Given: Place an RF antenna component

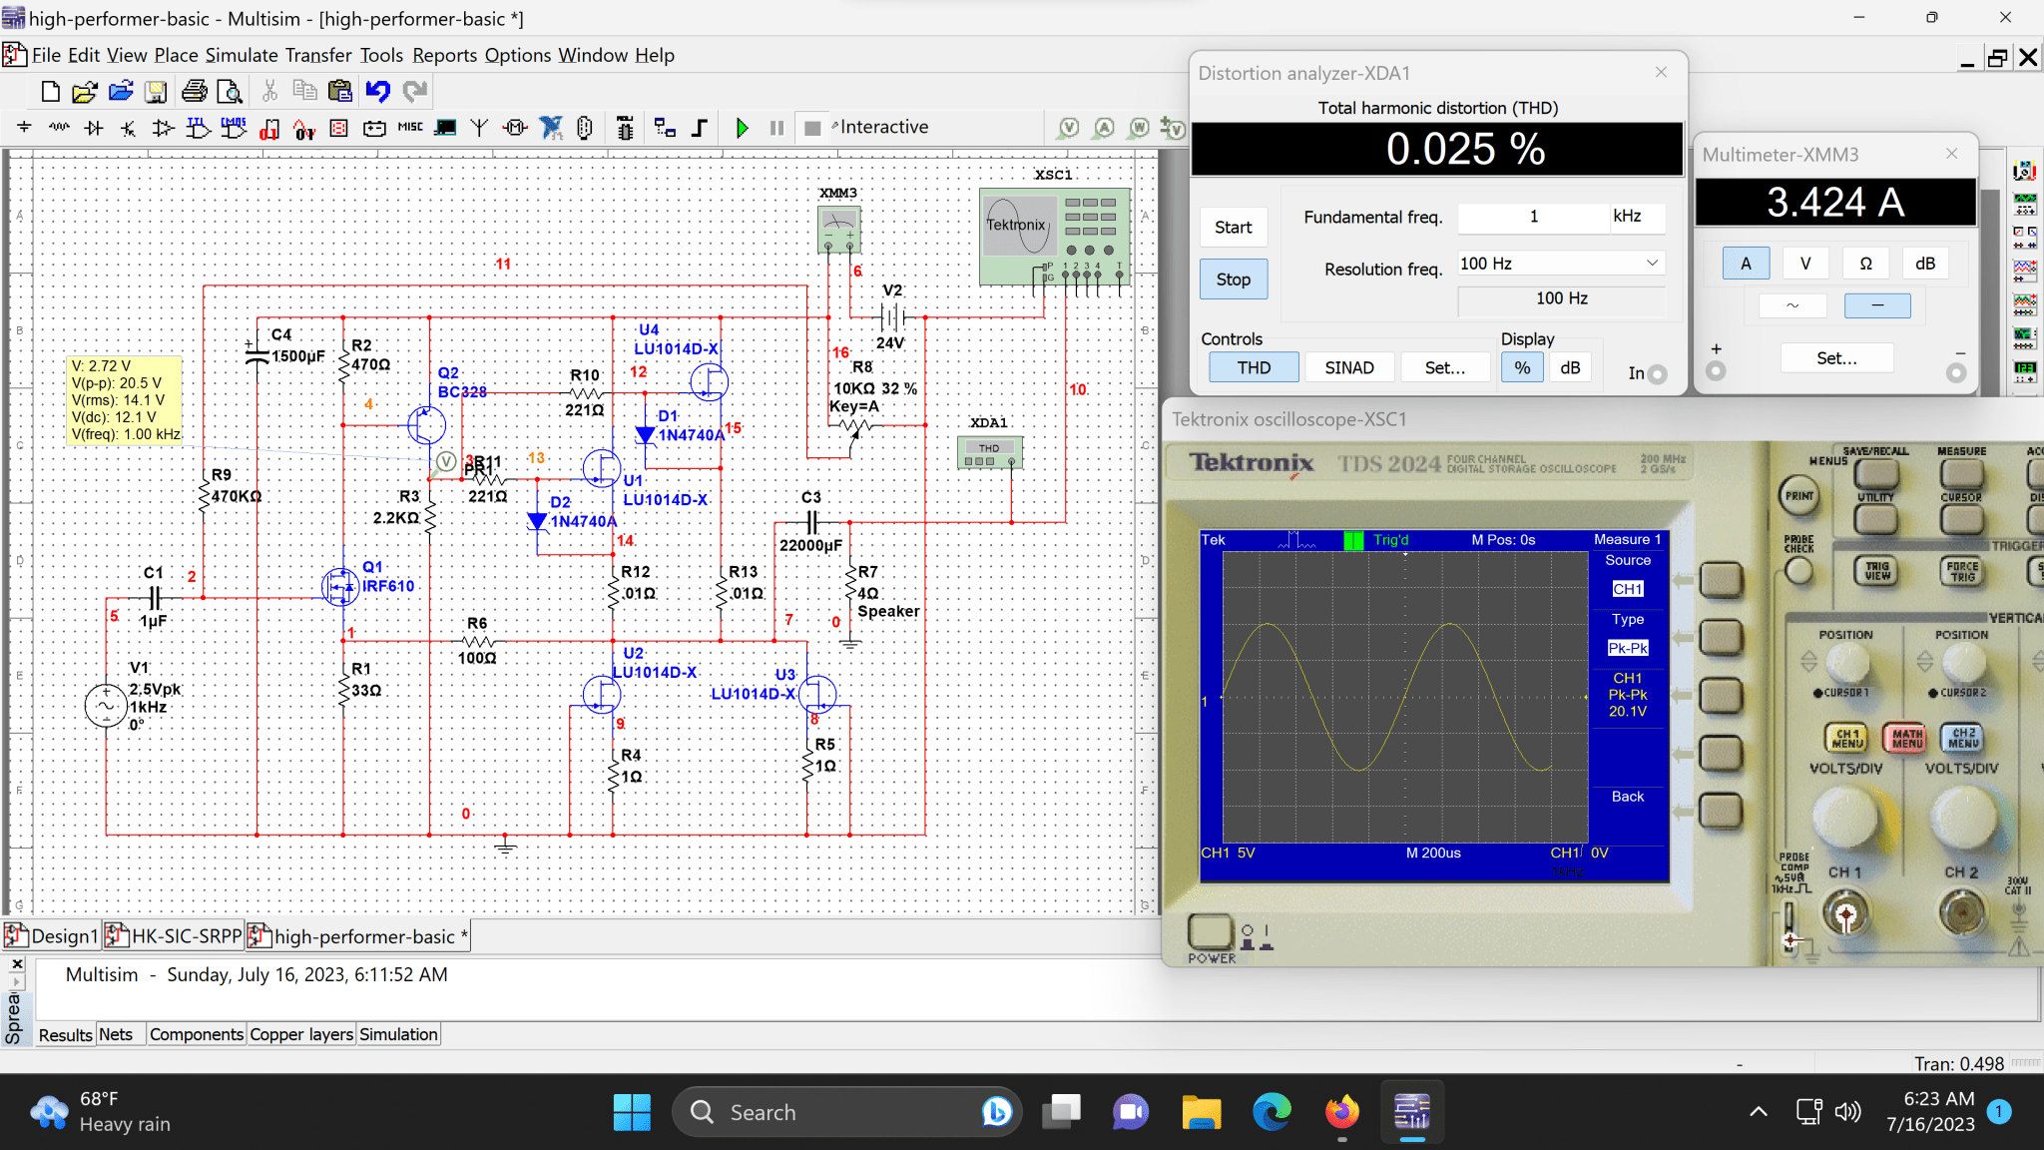Looking at the screenshot, I should (x=480, y=128).
